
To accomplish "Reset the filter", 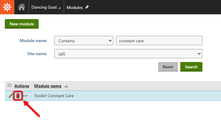I will point(168,67).
